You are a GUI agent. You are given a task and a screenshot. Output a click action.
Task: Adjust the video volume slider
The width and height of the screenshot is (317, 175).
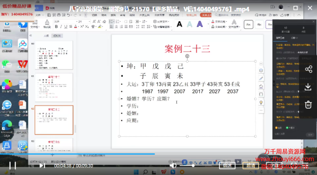(x=187, y=166)
